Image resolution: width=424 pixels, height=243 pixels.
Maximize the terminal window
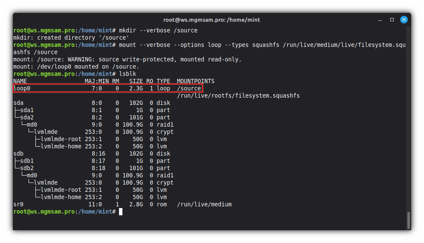pyautogui.click(x=392, y=20)
